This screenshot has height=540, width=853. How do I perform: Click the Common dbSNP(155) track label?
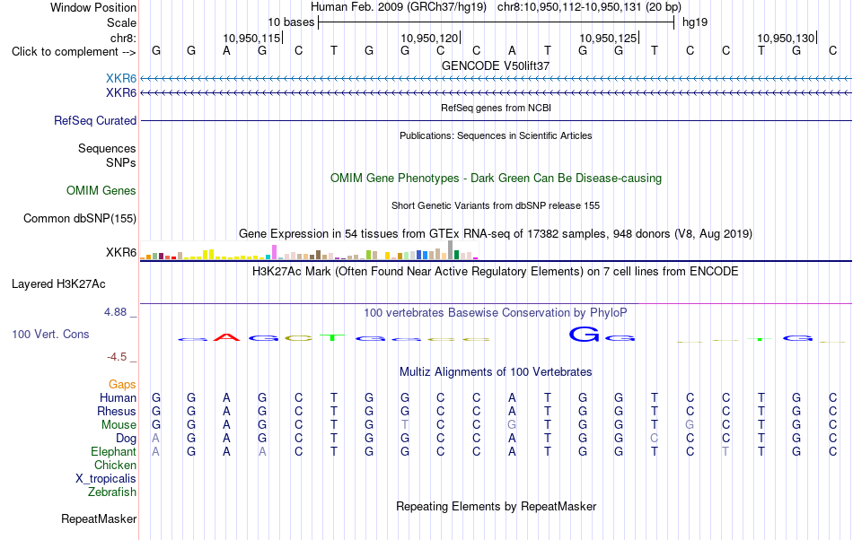click(x=80, y=218)
